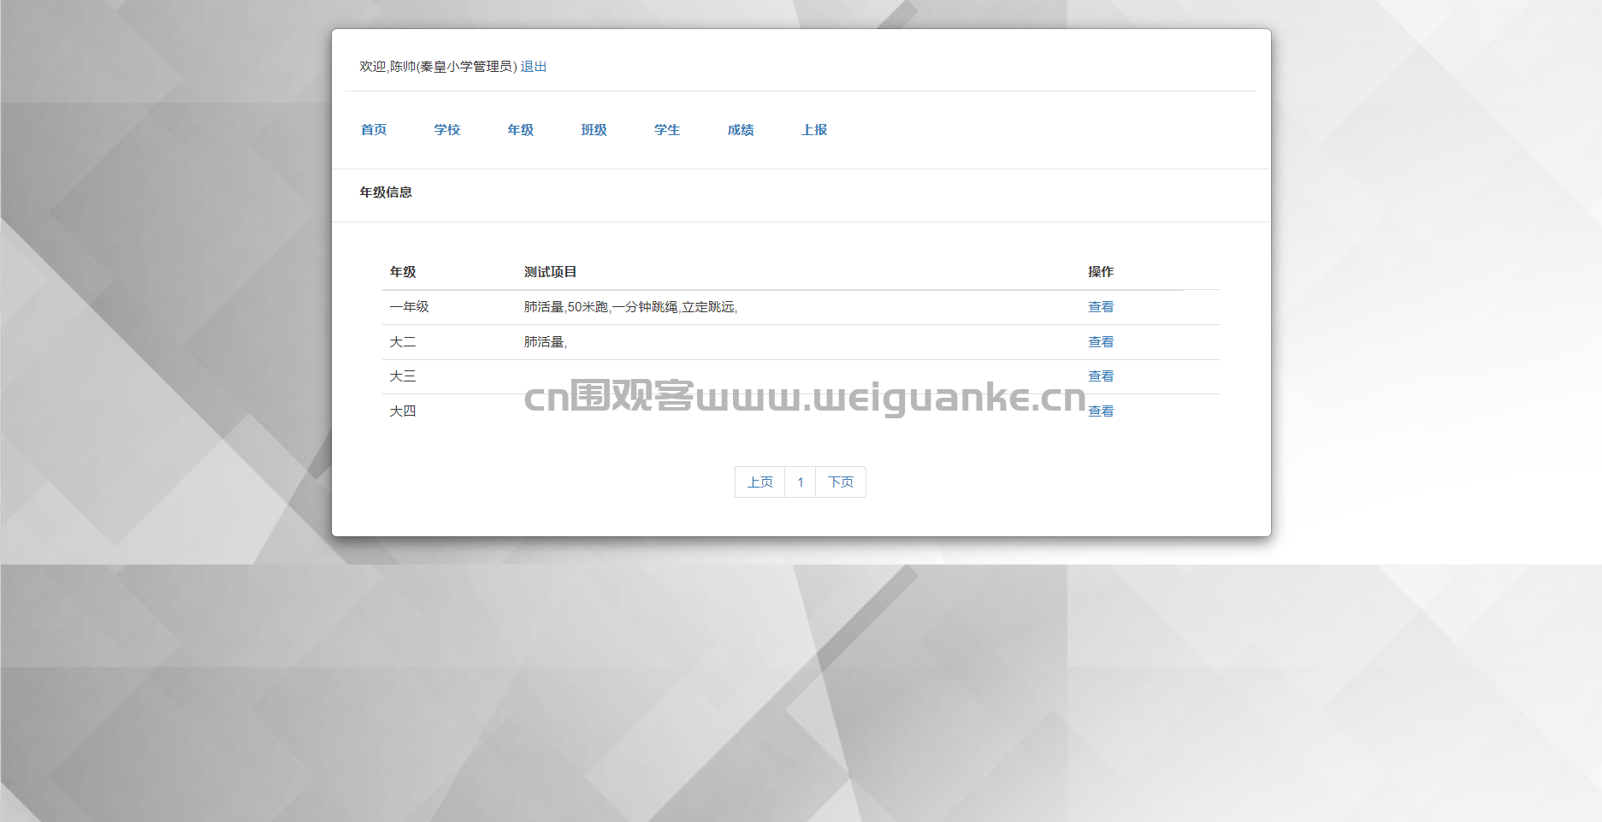Screen dimensions: 1602x822
Task: Click the 测试项目 column header
Action: pos(551,272)
